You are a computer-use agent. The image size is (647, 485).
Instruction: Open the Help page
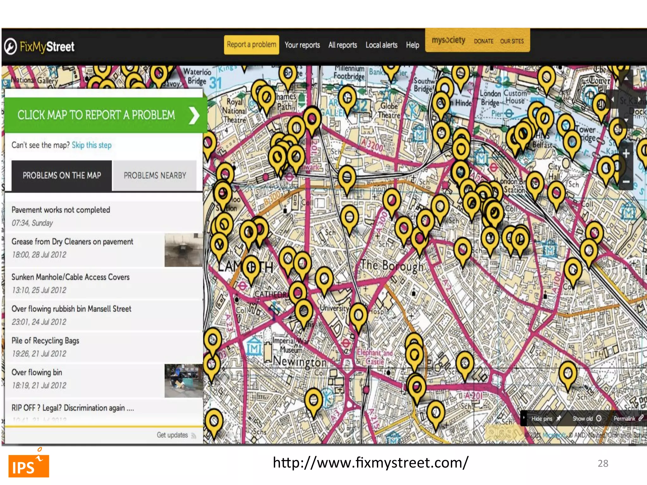412,45
